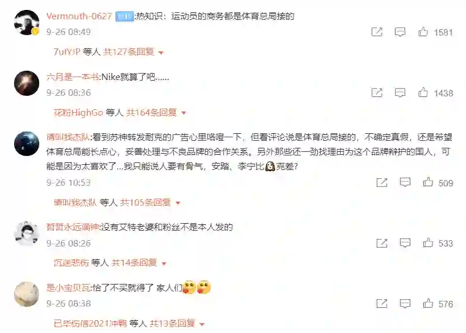Image resolution: width=466 pixels, height=333 pixels.
Task: Like the Vermouth-0627 comment with 1581 likes
Action: [423, 32]
